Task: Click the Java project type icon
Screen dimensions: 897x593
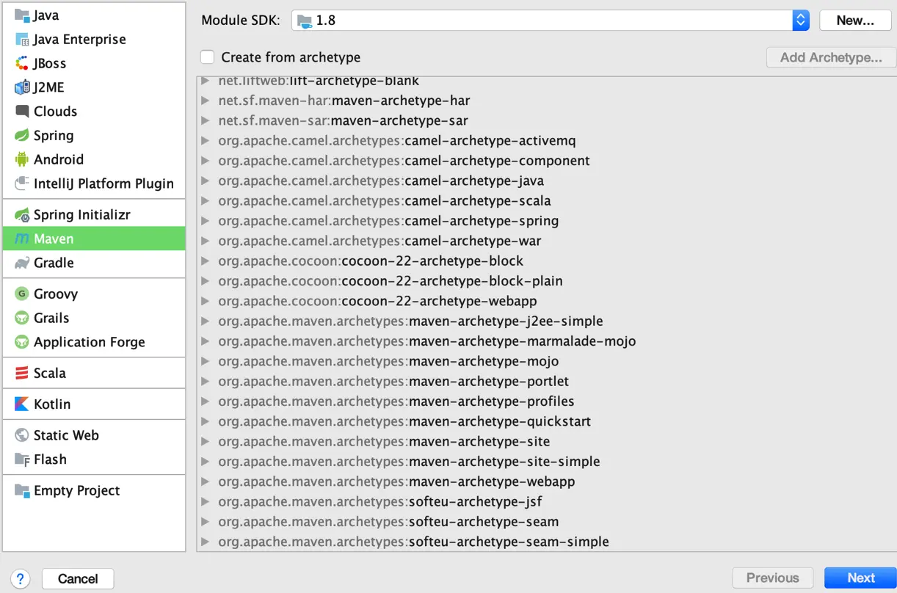Action: click(x=21, y=15)
